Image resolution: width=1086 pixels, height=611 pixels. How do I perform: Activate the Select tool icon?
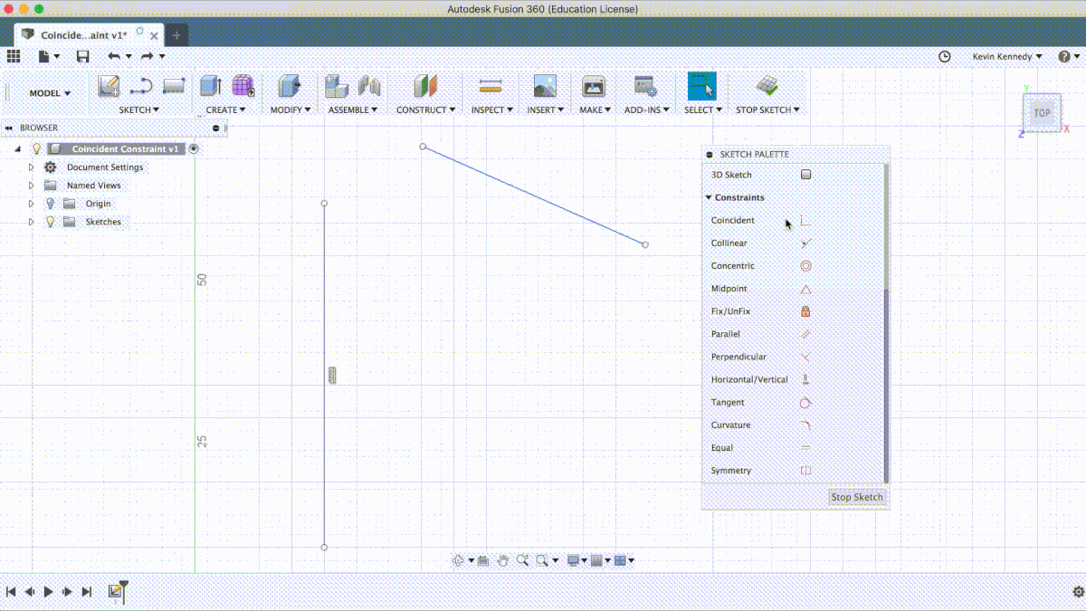click(701, 87)
